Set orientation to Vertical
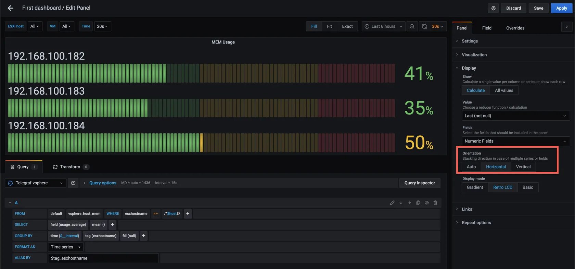575x269 pixels. coord(523,167)
